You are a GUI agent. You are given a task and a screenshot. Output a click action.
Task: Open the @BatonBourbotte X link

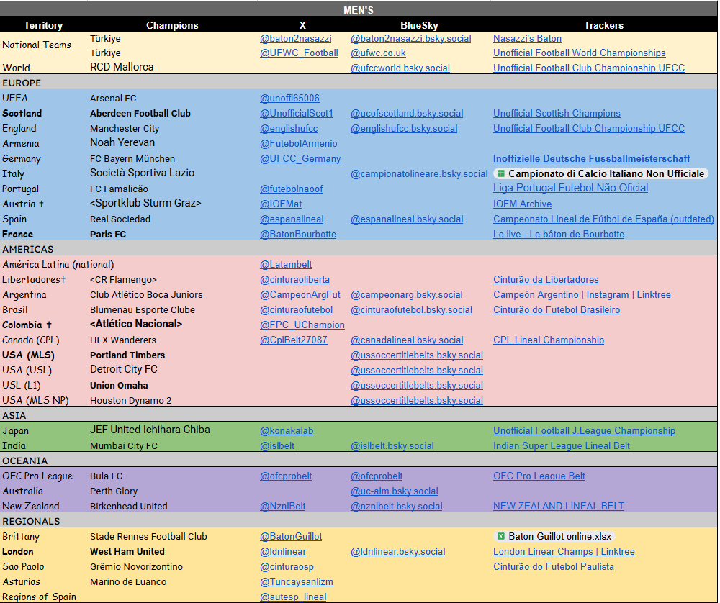point(298,235)
